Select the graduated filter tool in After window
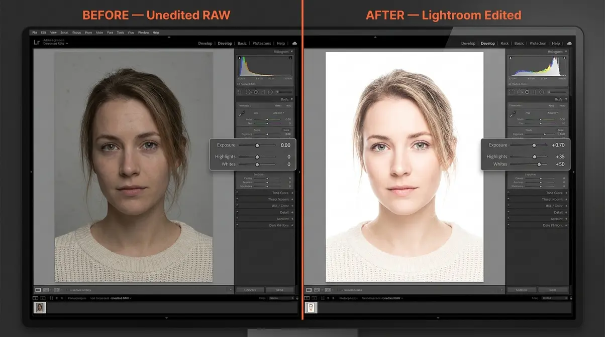The image size is (605, 337). point(534,92)
